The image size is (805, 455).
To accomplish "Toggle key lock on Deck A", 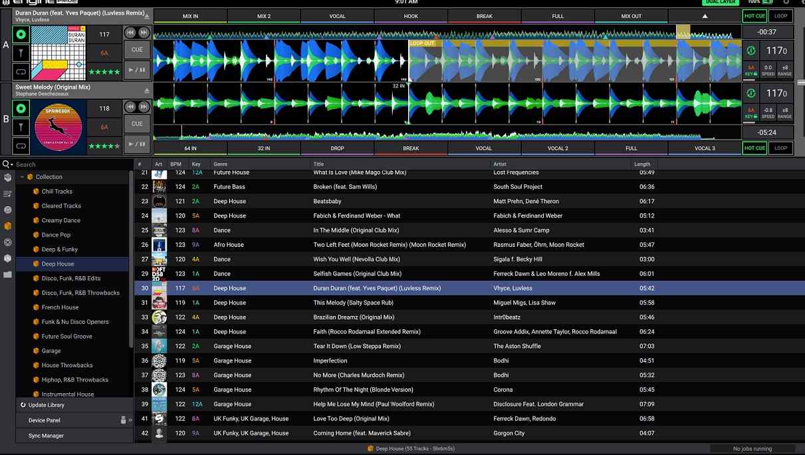I will tap(751, 71).
